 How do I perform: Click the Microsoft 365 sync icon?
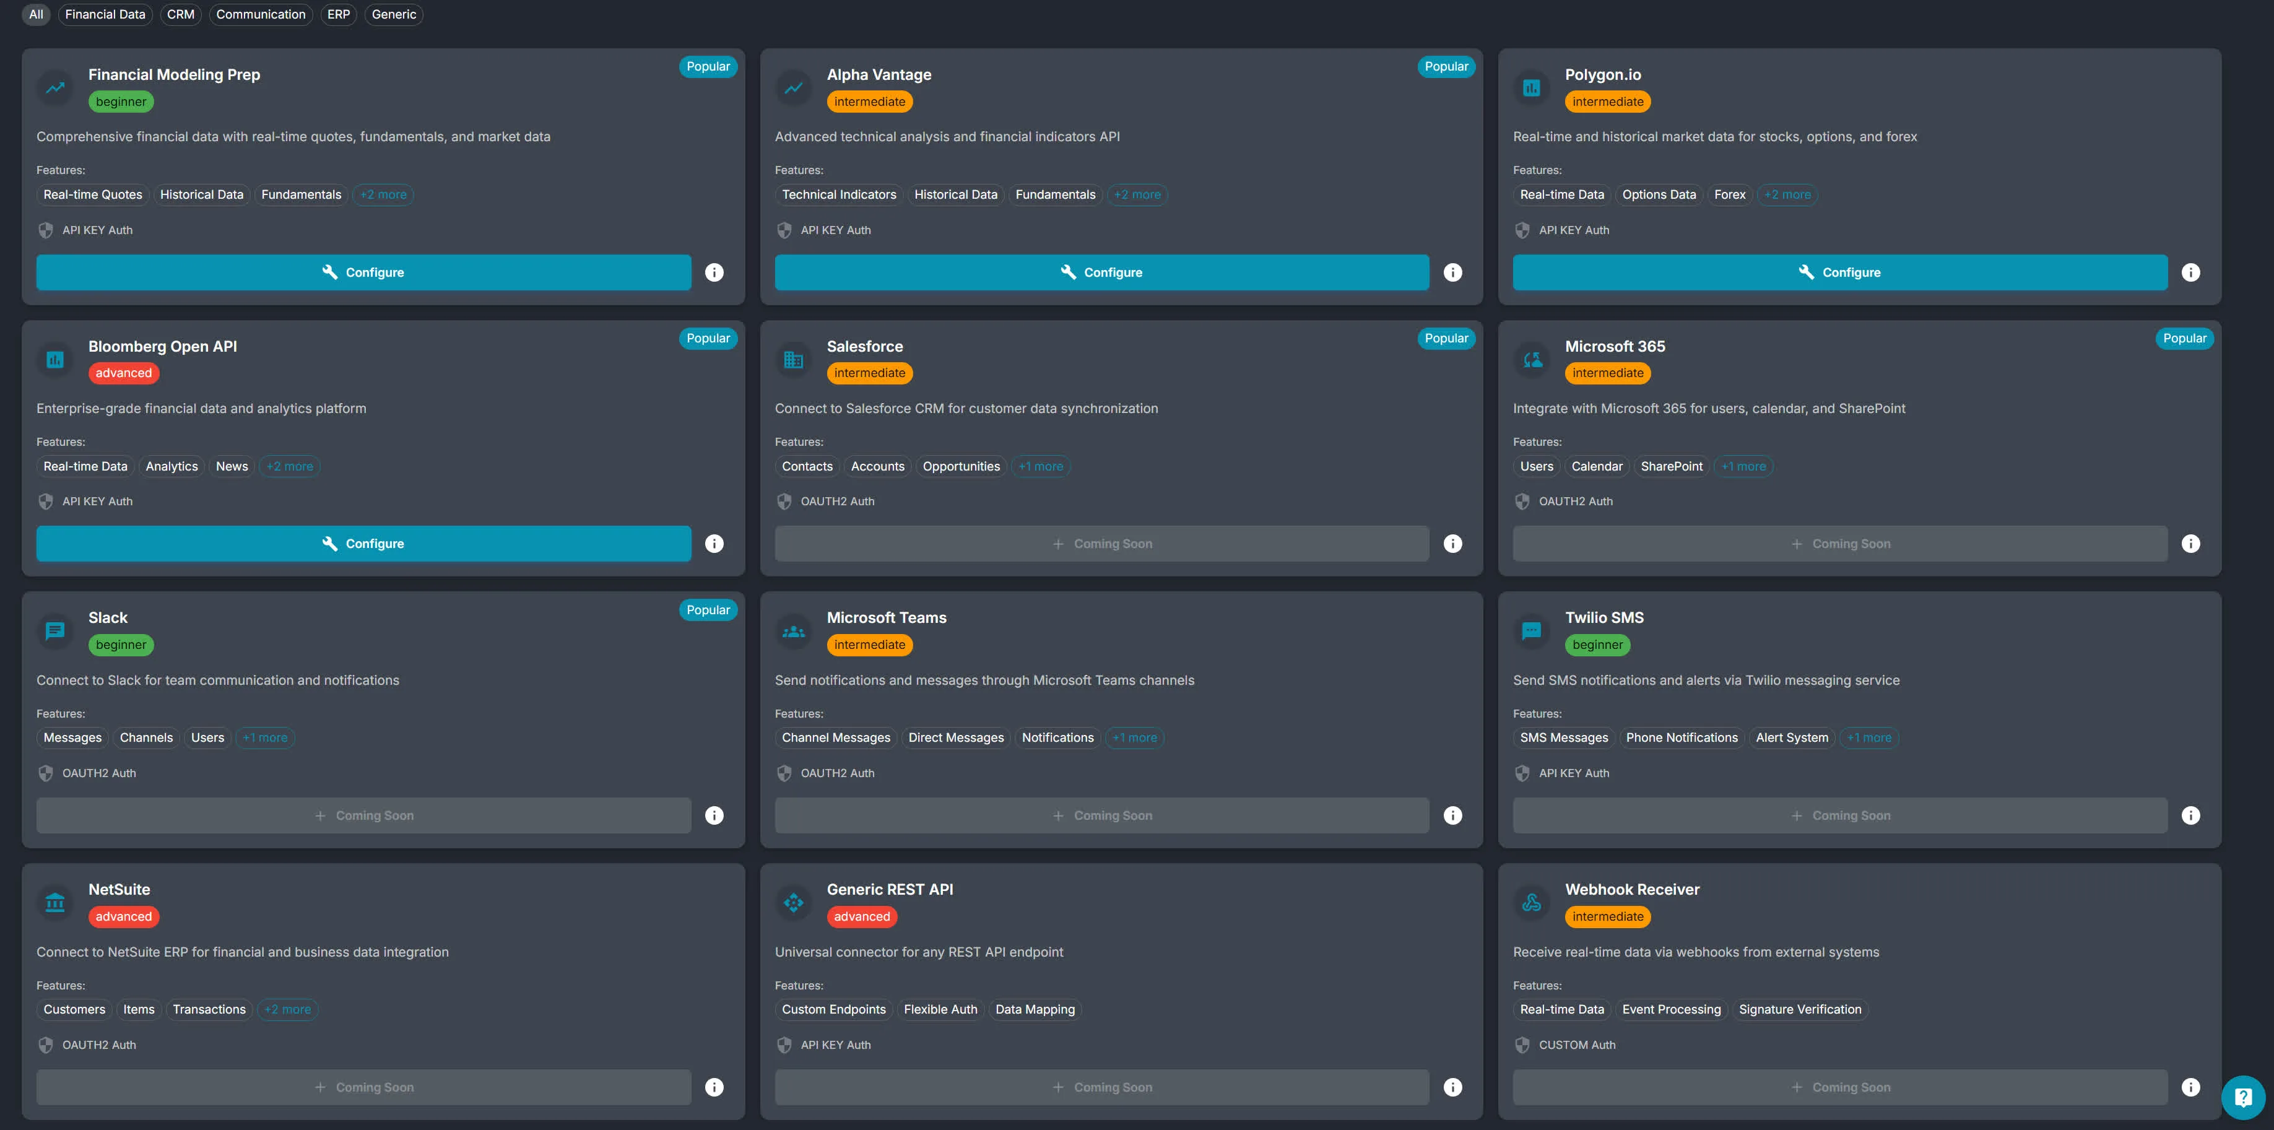(x=1532, y=359)
